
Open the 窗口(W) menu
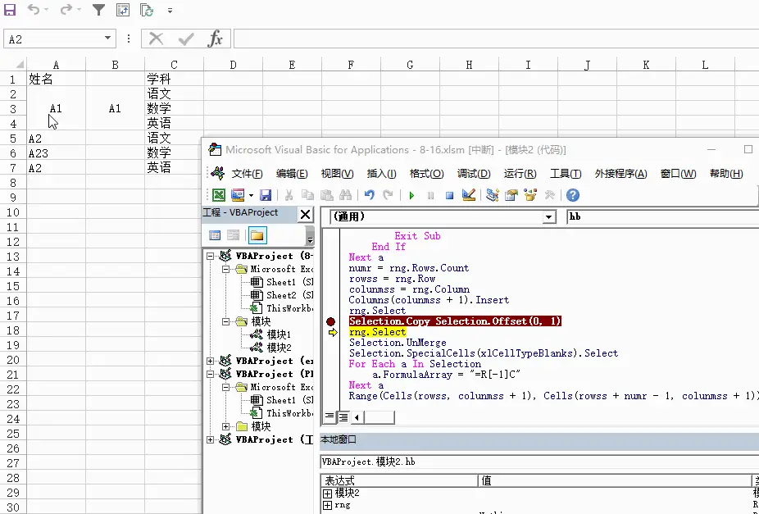[x=678, y=174]
